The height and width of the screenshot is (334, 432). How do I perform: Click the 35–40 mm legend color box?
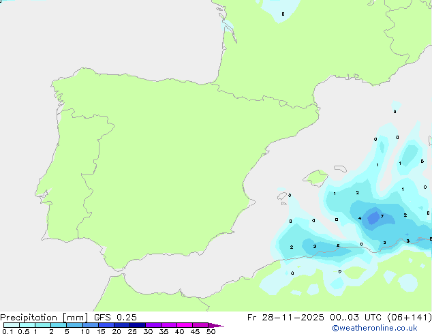(x=169, y=325)
